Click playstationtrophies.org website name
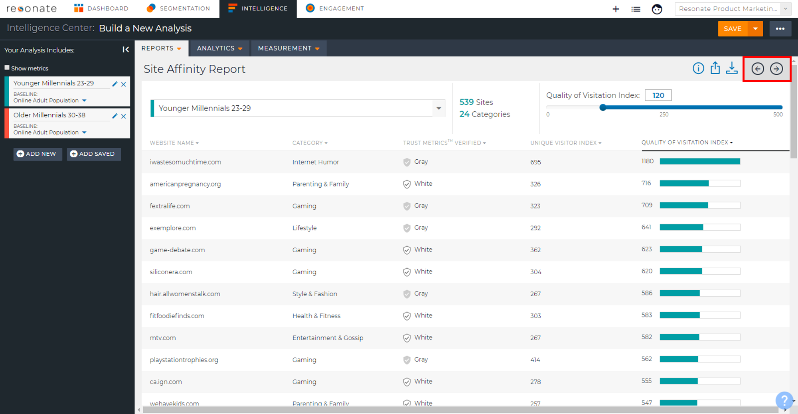The width and height of the screenshot is (798, 414). [184, 360]
